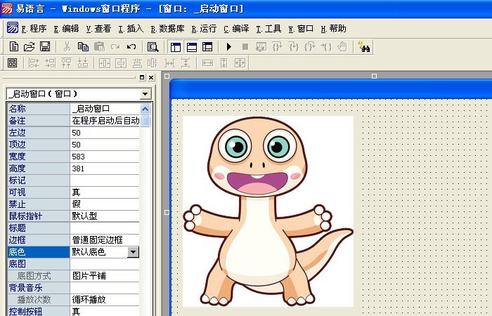Open the B.数据库 menu
The image size is (492, 316).
(167, 29)
